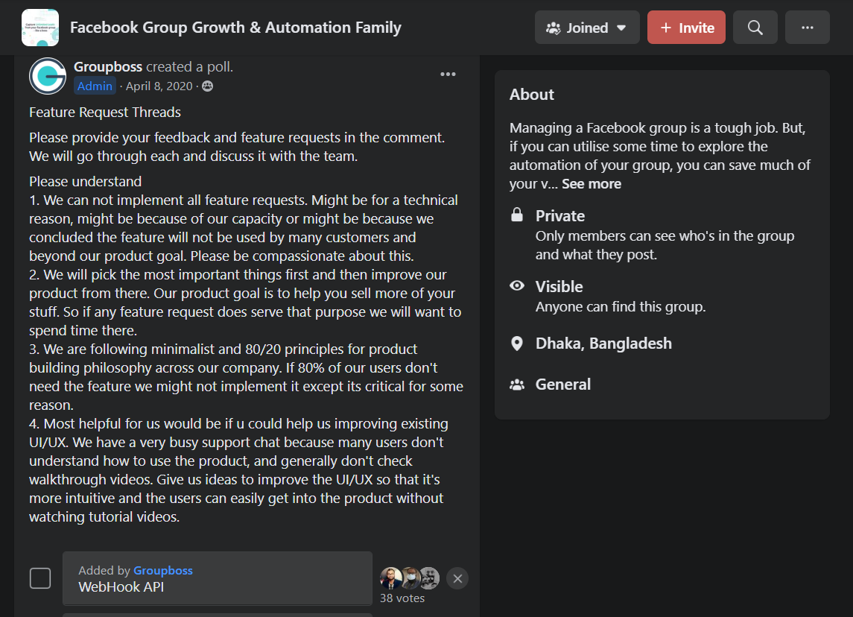Open the Dhaka, Bangladesh location

click(x=603, y=344)
